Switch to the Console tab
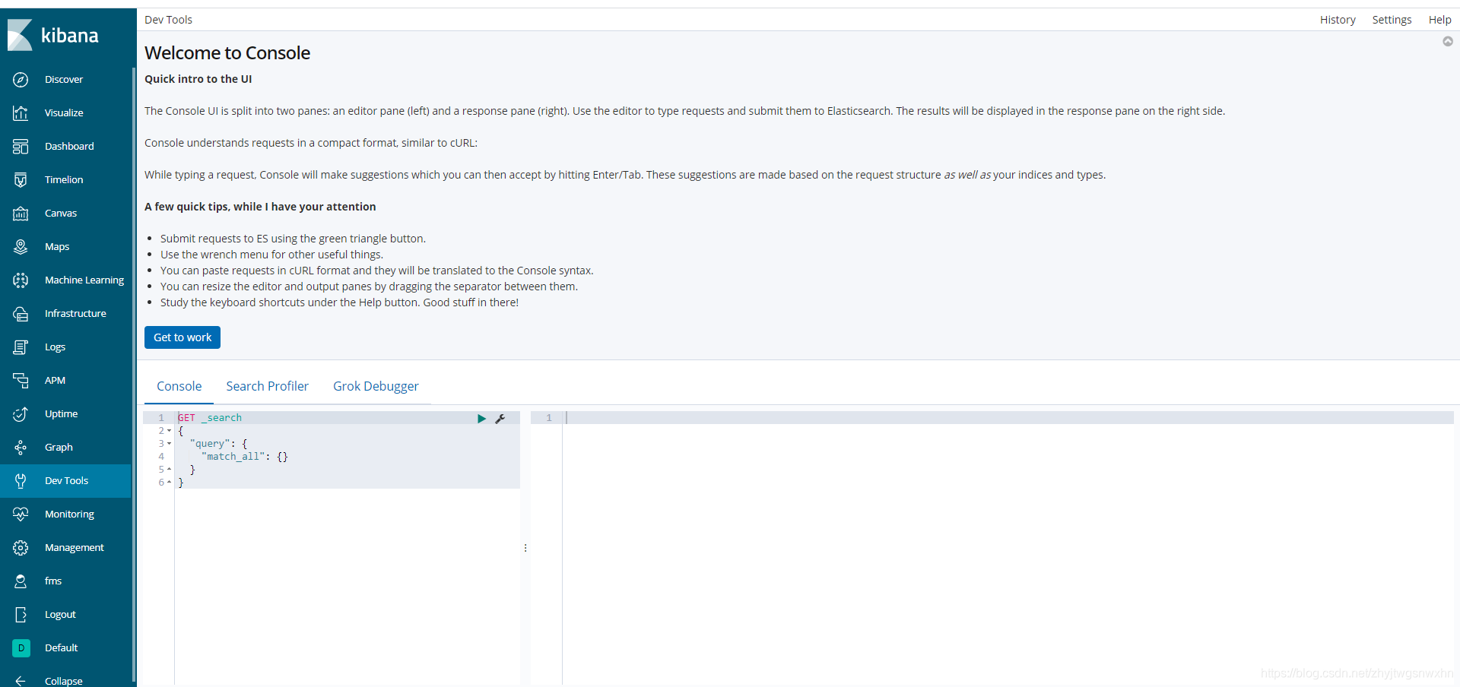This screenshot has height=687, width=1460. (179, 386)
